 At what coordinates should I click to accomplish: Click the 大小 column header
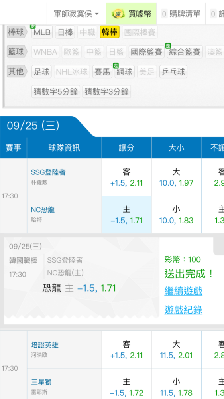pos(176,148)
